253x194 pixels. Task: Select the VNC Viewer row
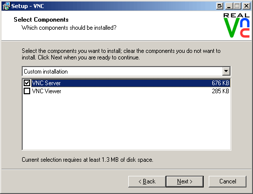(x=126, y=91)
